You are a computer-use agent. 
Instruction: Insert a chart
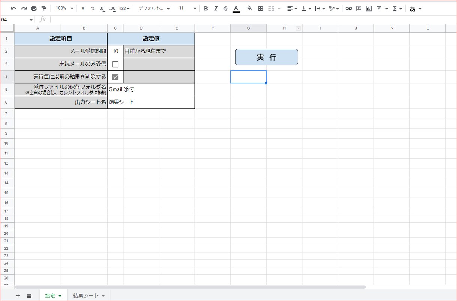point(369,8)
